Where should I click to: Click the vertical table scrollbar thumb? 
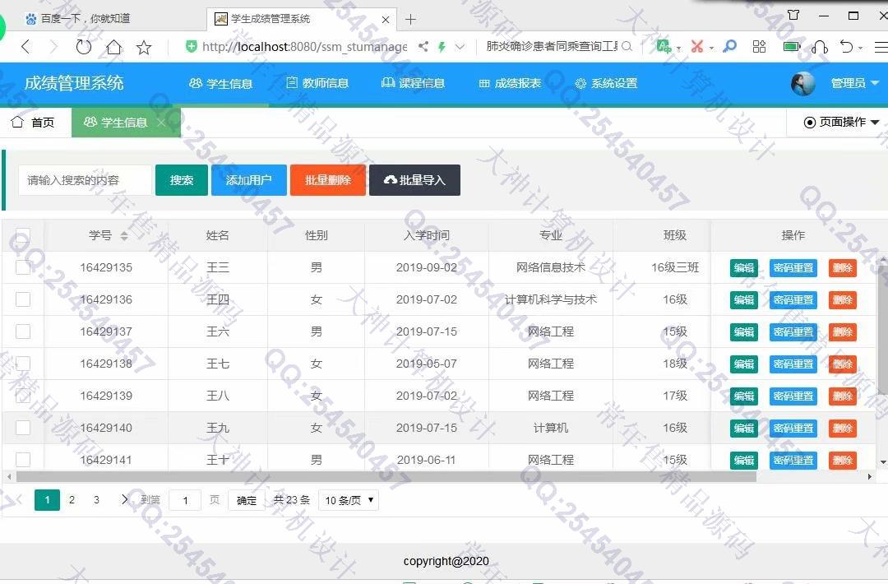click(883, 328)
